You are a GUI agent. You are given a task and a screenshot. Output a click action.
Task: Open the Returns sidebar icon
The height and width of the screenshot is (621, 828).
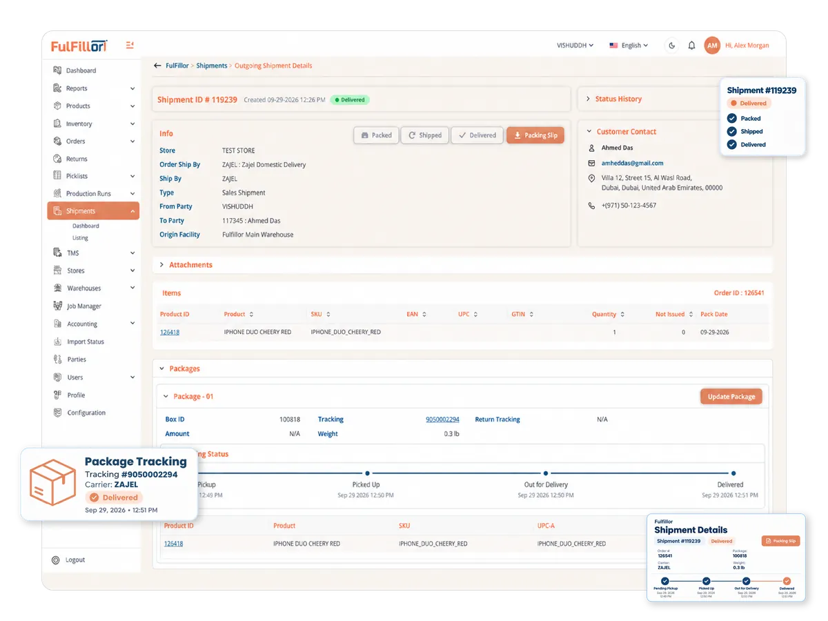click(x=57, y=159)
